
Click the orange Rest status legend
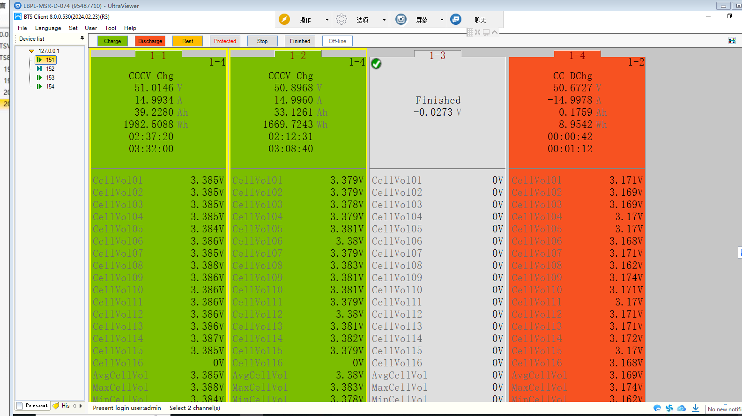click(x=187, y=41)
